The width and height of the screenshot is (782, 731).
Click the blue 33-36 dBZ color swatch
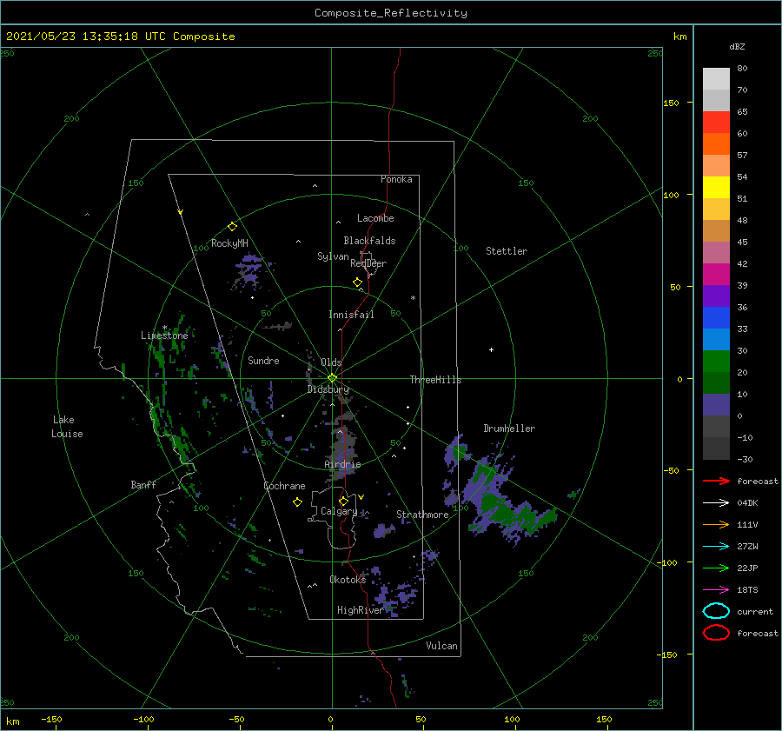tap(716, 318)
